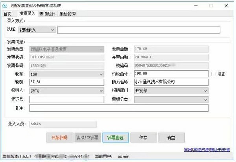236x162 pixels.
Task: Open the 报销人 dropdown showing 张飞
Action: coord(67,90)
